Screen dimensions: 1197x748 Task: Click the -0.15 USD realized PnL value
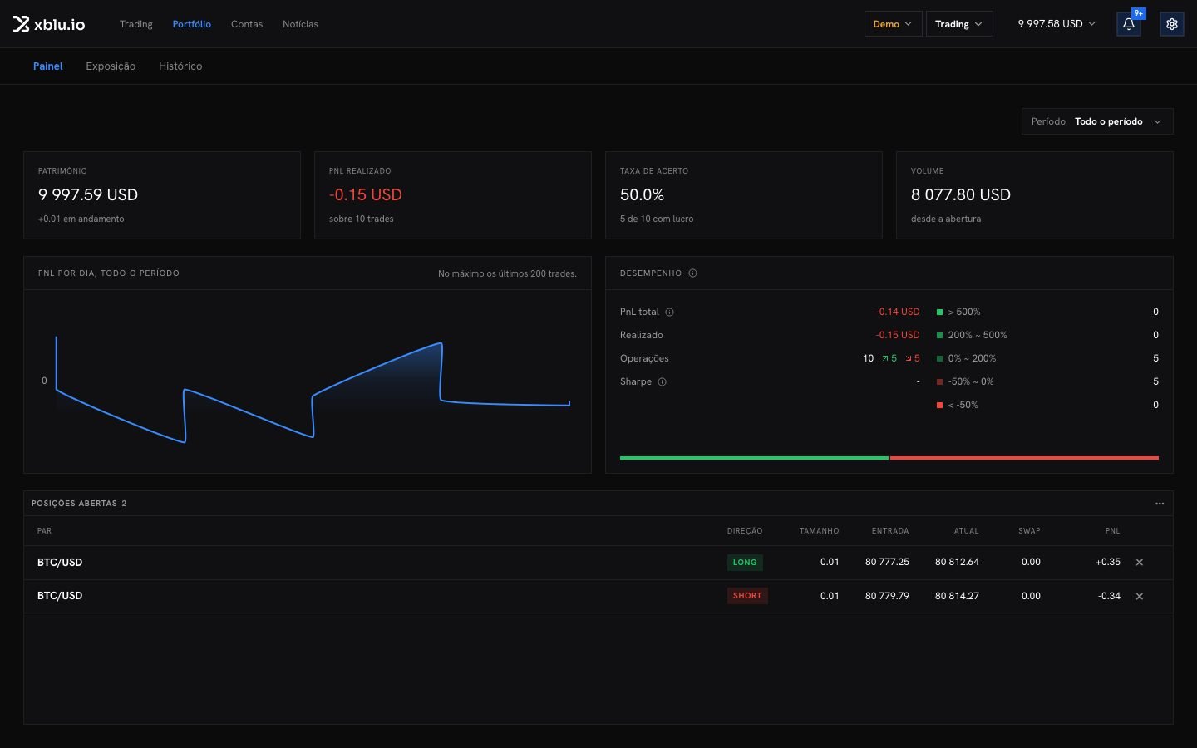pos(366,195)
